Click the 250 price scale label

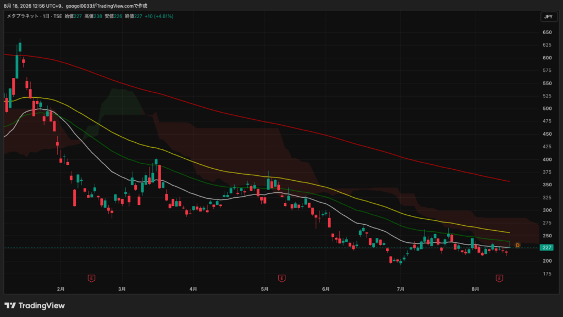pyautogui.click(x=547, y=236)
